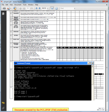This screenshot has height=112, width=109.
Task: Click the Command Prompt title bar text
Action: pos(24,63)
